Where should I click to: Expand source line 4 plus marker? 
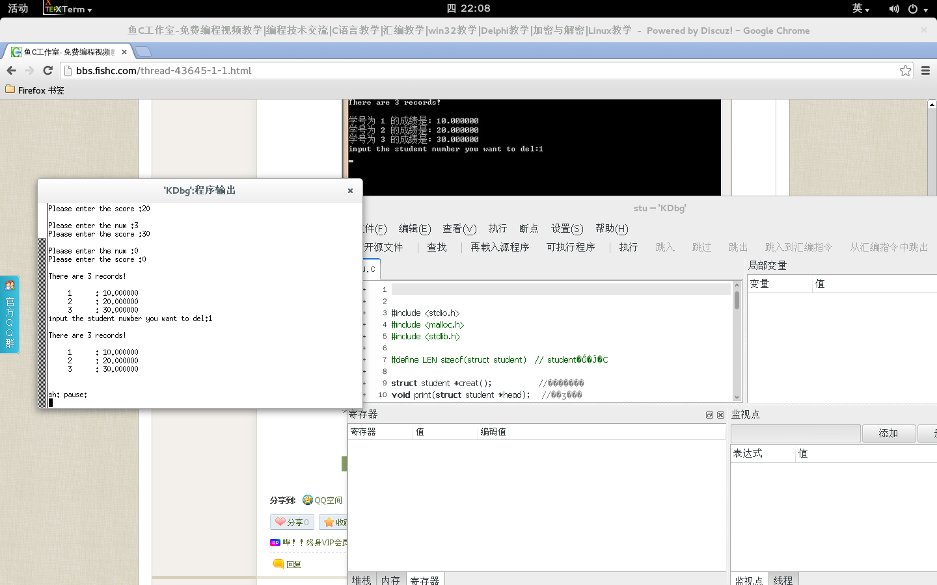tap(364, 325)
